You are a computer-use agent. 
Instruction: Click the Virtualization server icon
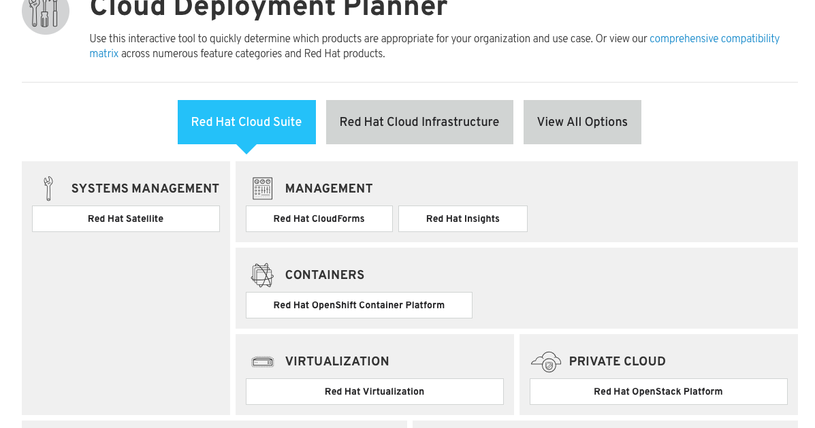(x=262, y=361)
